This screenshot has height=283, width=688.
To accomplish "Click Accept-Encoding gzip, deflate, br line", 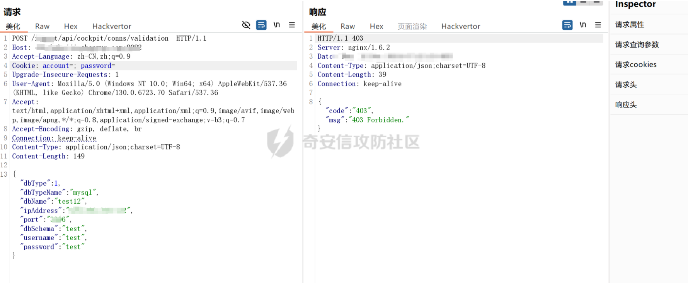I will tap(77, 129).
